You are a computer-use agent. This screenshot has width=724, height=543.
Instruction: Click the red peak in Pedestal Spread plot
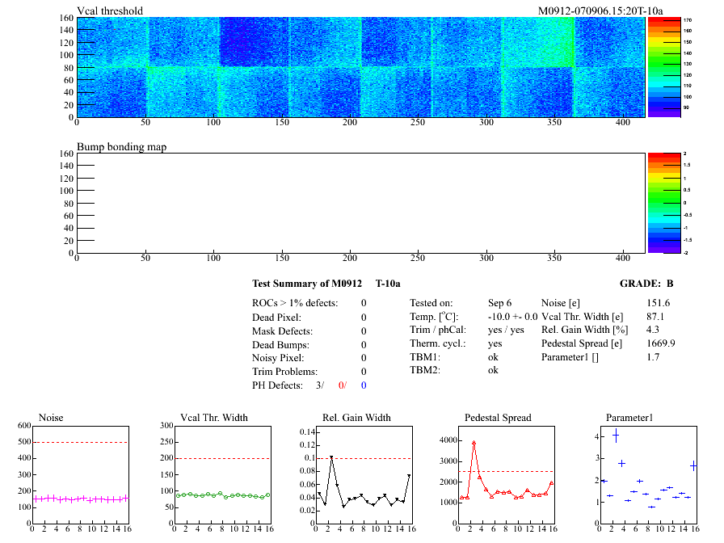[474, 443]
